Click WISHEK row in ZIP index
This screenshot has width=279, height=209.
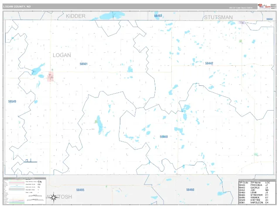(254, 197)
